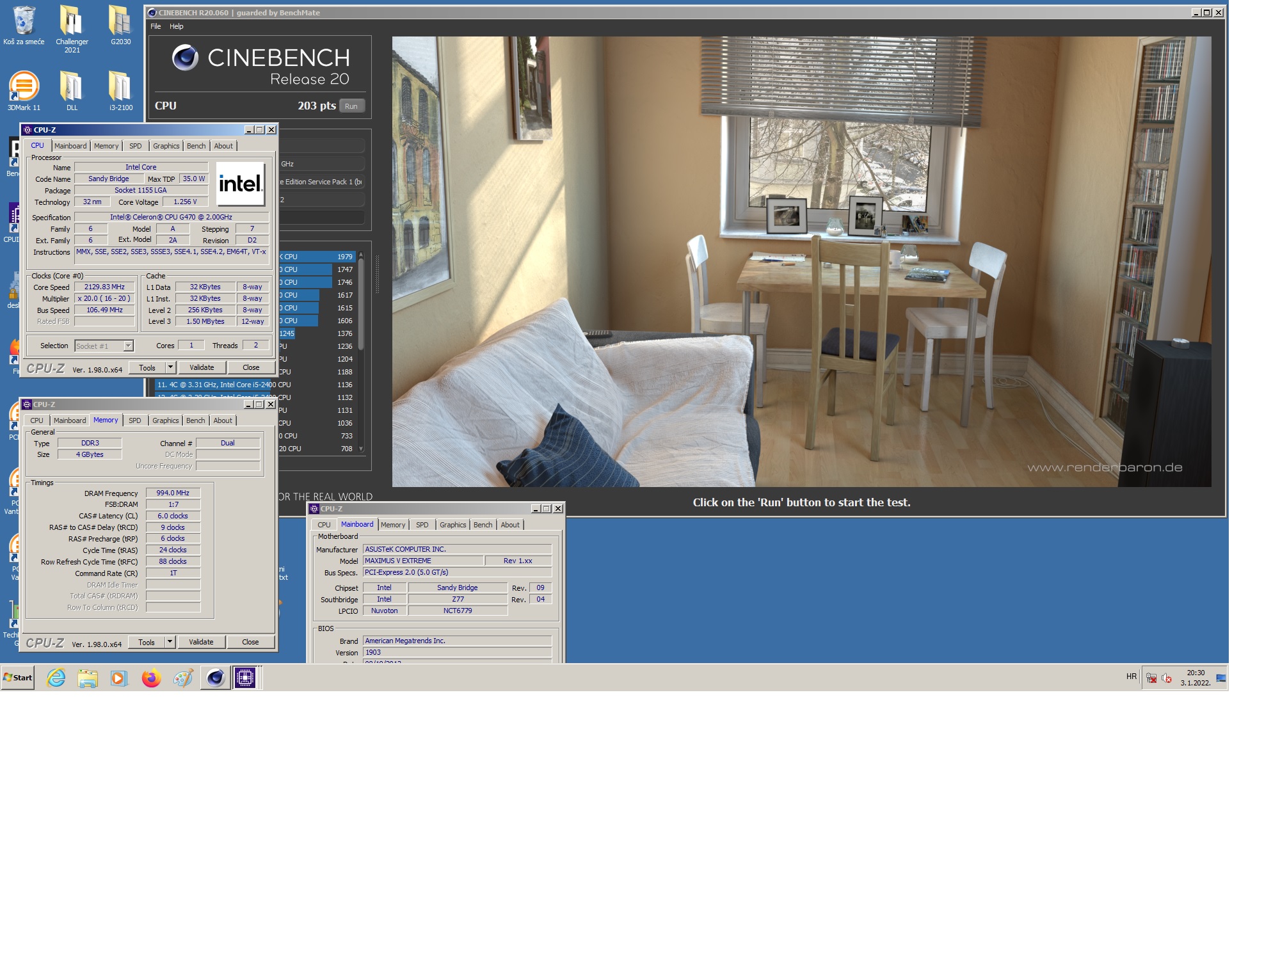Click the CPU-Z title icon in top window

[28, 130]
